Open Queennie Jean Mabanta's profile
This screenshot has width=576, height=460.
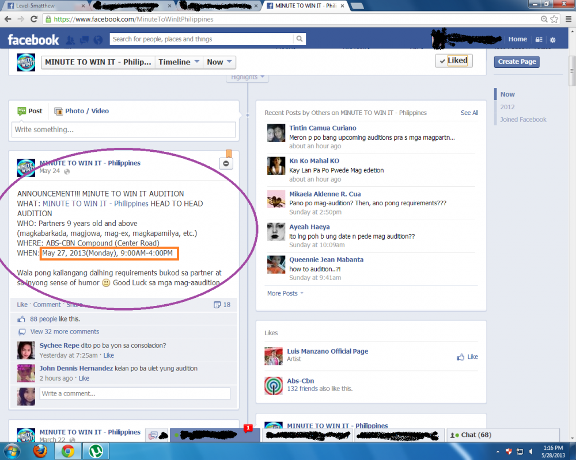326,260
